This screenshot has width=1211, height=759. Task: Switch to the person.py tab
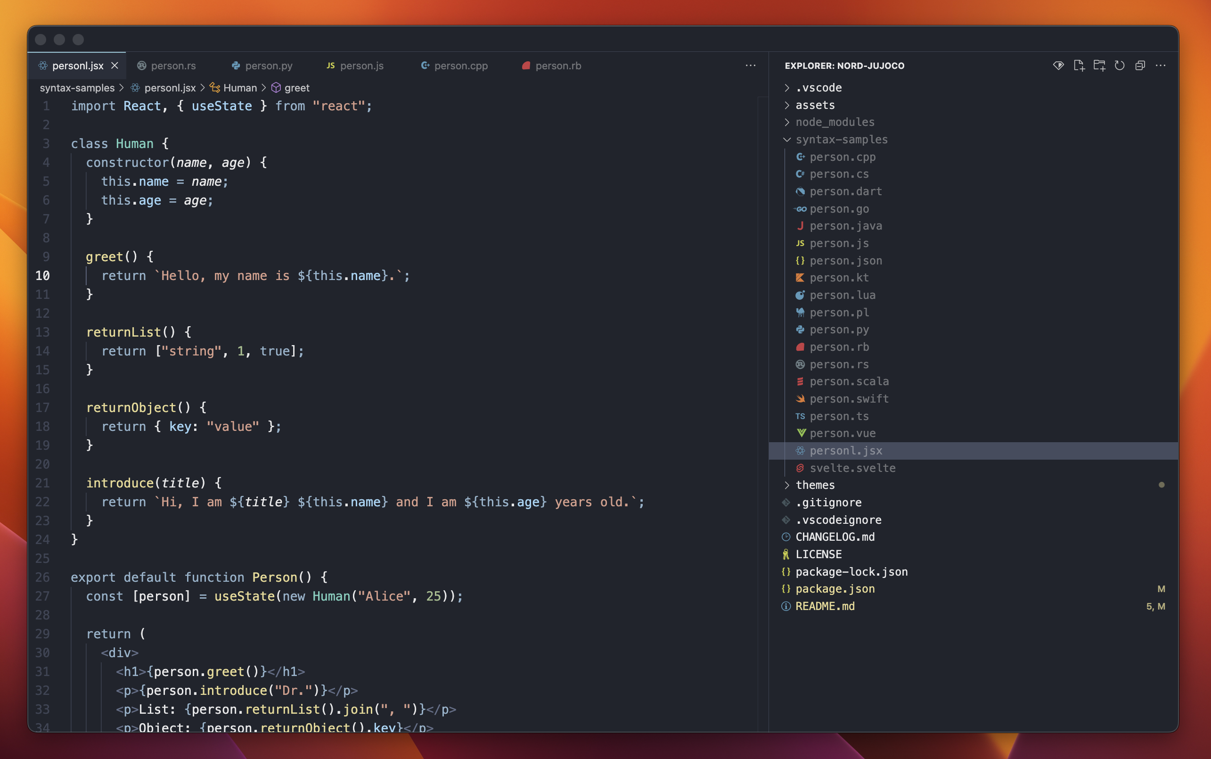269,66
